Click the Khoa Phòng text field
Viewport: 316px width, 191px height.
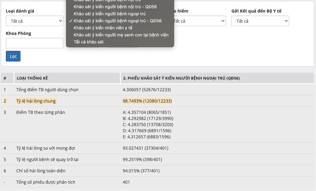coord(34,43)
